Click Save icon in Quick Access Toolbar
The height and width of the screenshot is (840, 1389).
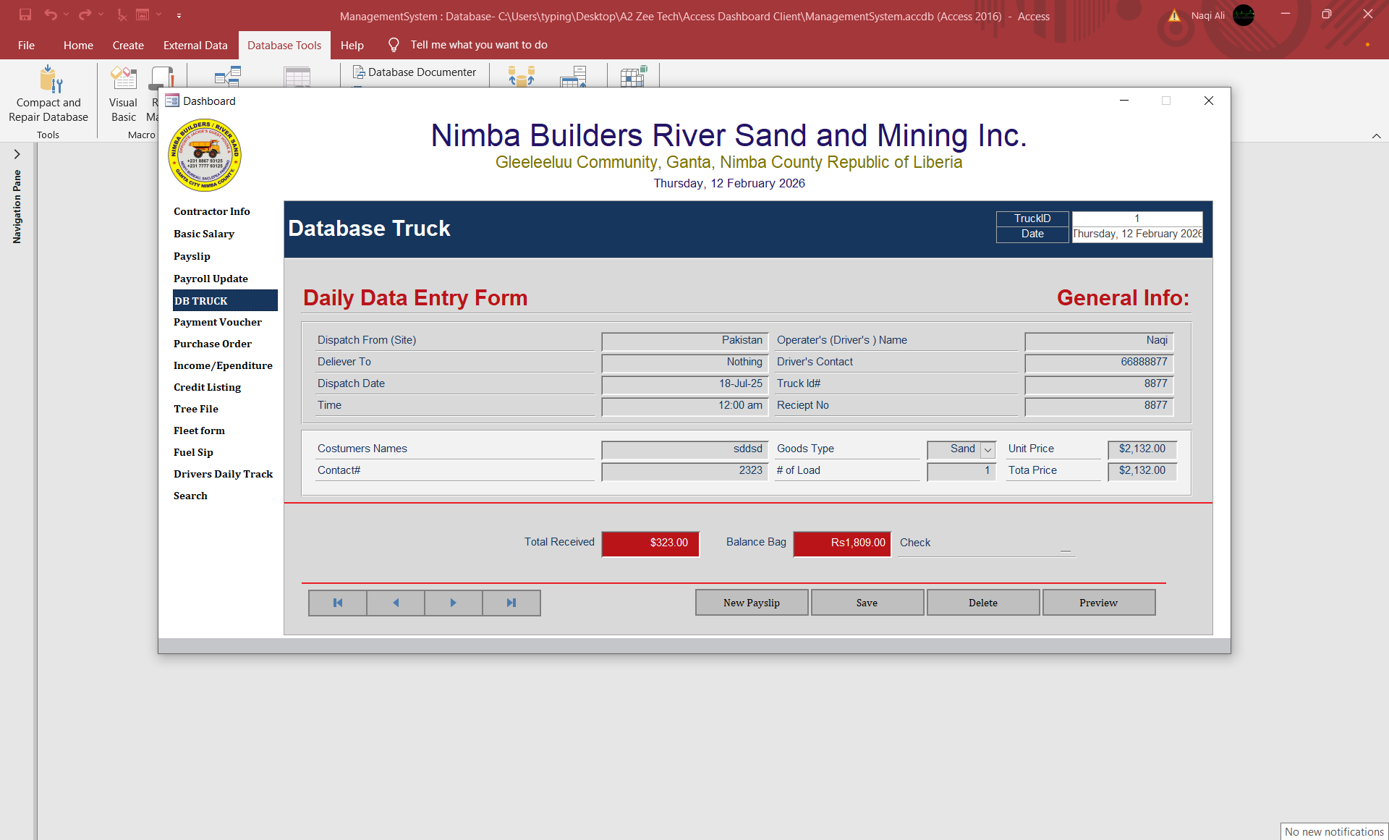click(25, 14)
